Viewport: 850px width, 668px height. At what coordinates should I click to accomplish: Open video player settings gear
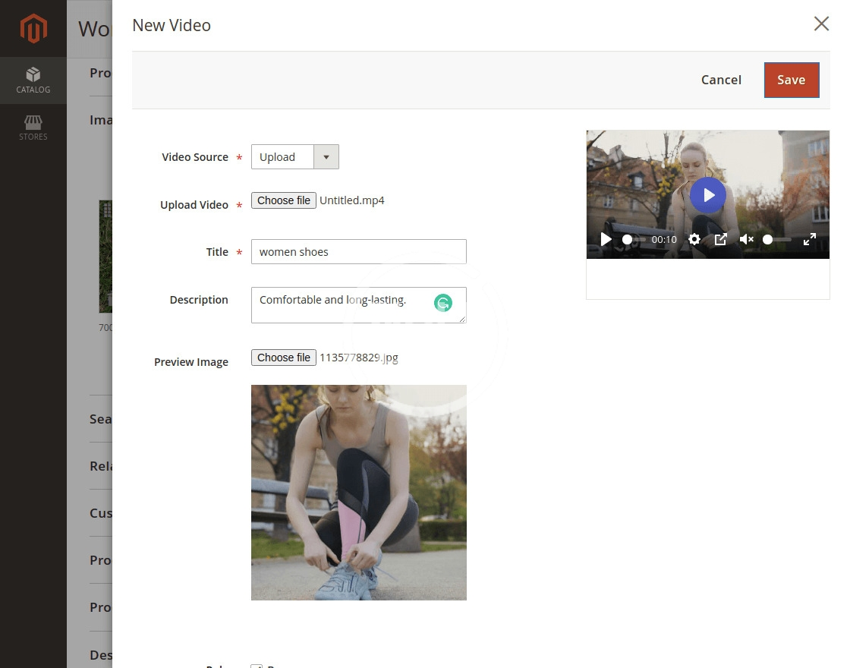click(694, 239)
